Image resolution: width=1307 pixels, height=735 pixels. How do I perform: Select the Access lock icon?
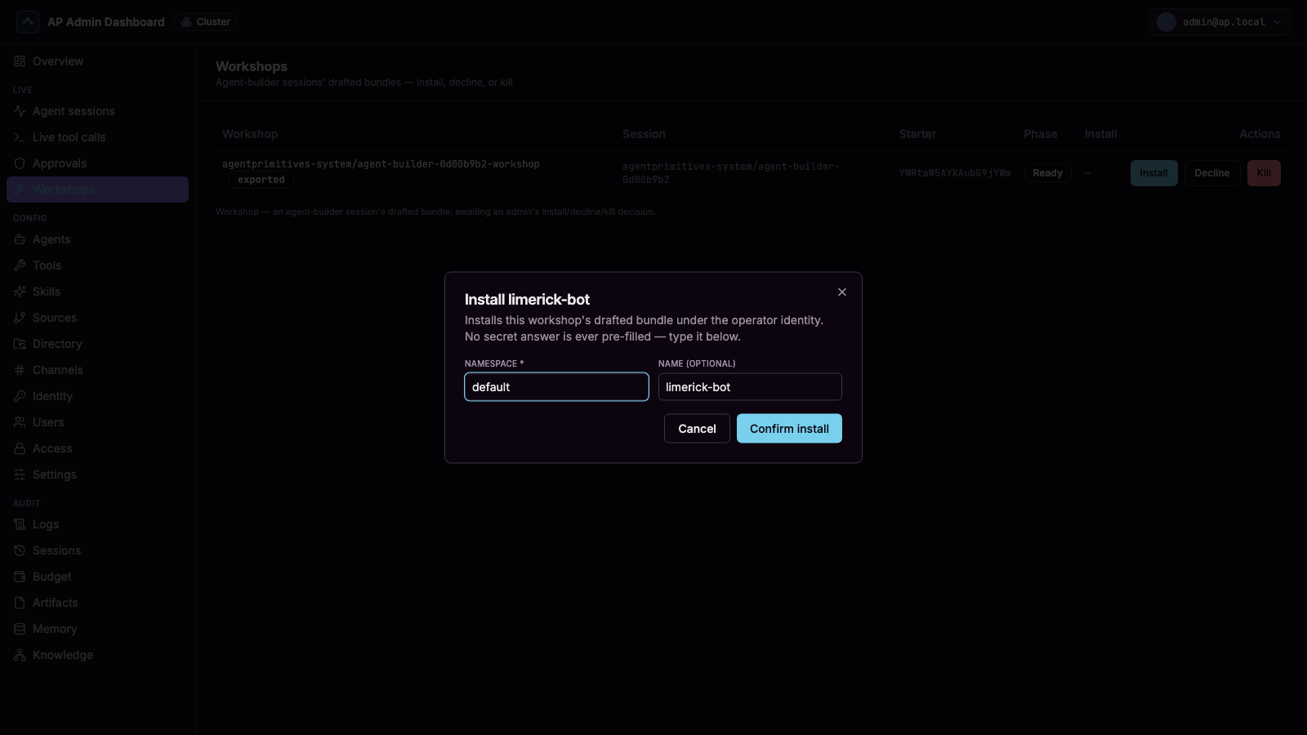(x=20, y=448)
